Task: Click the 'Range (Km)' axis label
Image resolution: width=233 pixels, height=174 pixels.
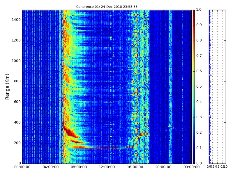Action: 7,87
